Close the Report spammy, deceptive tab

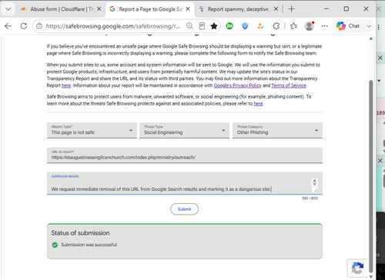pos(276,9)
